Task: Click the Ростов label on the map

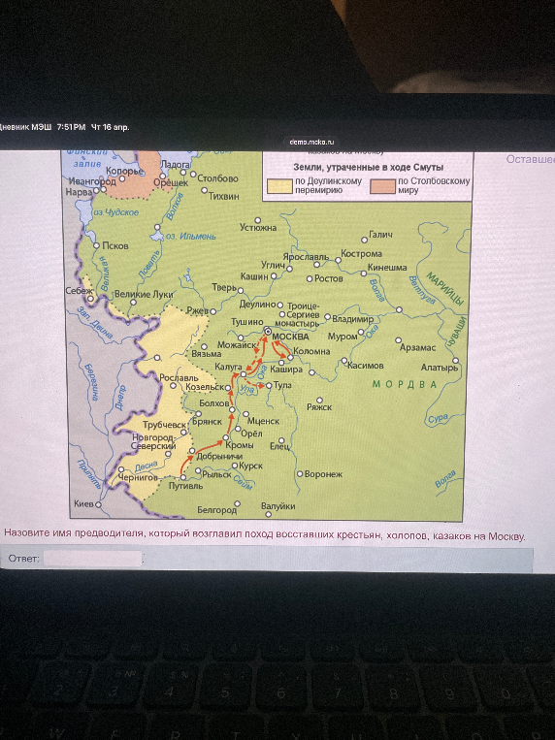Action: coord(328,278)
